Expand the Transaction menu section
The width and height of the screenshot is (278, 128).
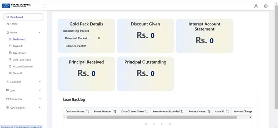pyautogui.click(x=23, y=99)
